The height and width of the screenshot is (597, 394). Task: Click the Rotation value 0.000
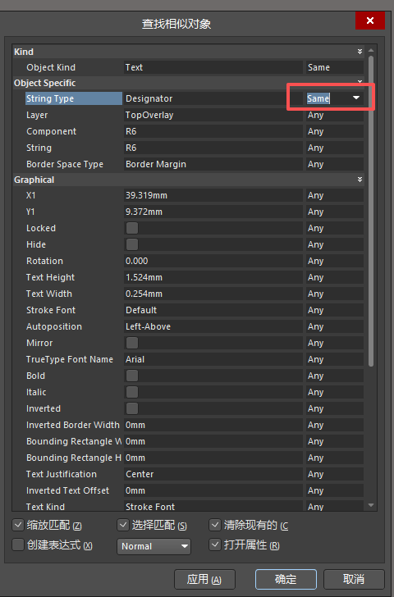[213, 261]
